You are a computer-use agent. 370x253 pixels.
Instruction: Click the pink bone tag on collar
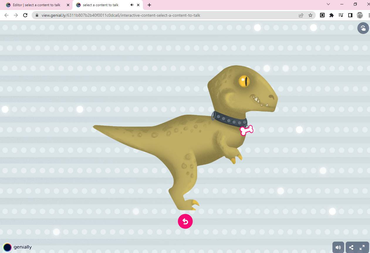246,130
